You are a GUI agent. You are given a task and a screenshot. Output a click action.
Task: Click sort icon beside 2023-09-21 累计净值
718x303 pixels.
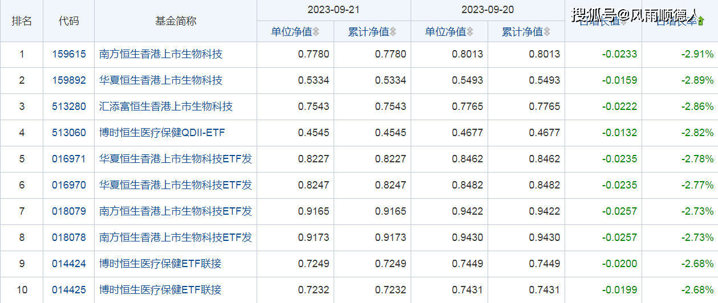(x=393, y=32)
